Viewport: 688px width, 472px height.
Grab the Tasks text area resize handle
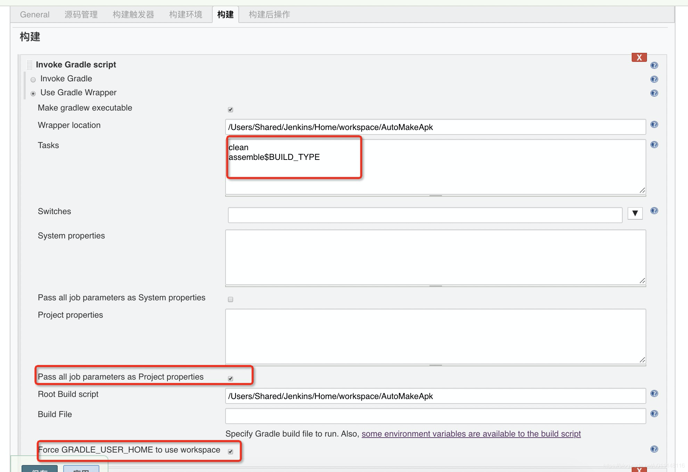[x=642, y=190]
